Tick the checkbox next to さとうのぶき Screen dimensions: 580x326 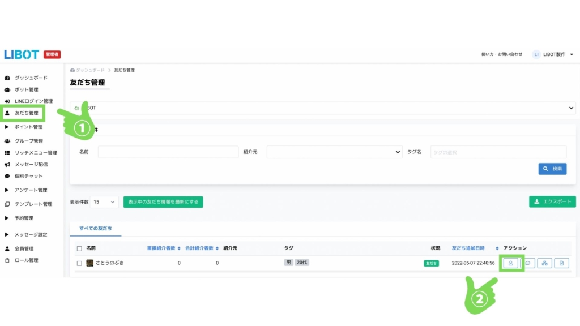coord(79,263)
